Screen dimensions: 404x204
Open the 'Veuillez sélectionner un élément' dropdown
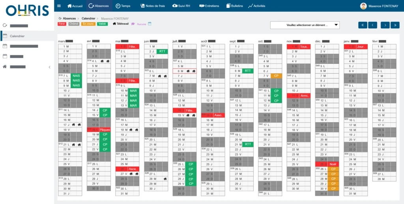(x=305, y=25)
